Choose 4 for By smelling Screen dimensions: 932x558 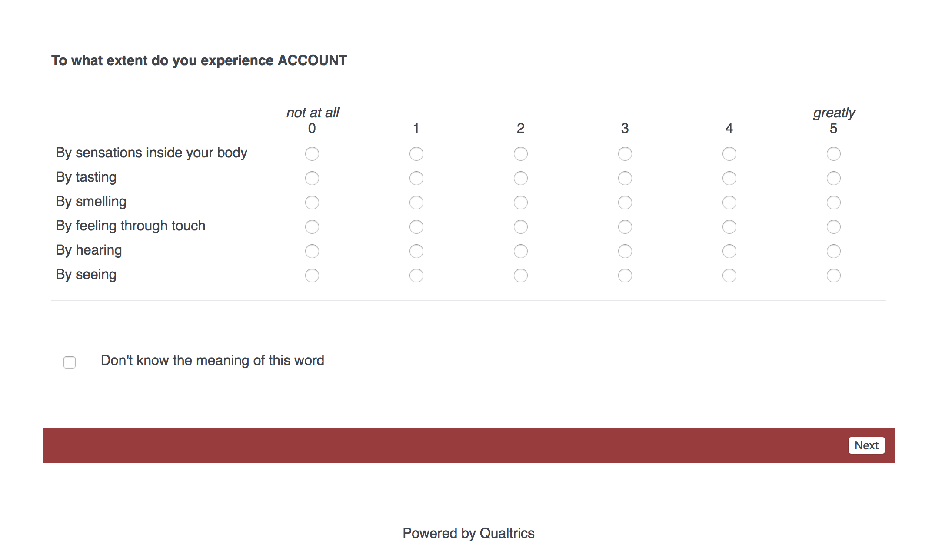click(729, 203)
